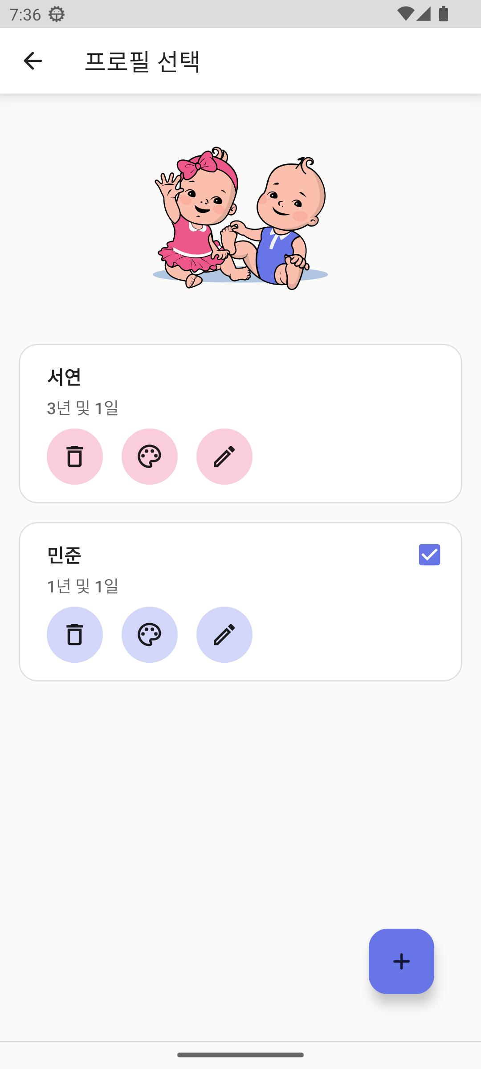Go back using the arrow icon
The width and height of the screenshot is (481, 1069).
tap(33, 61)
